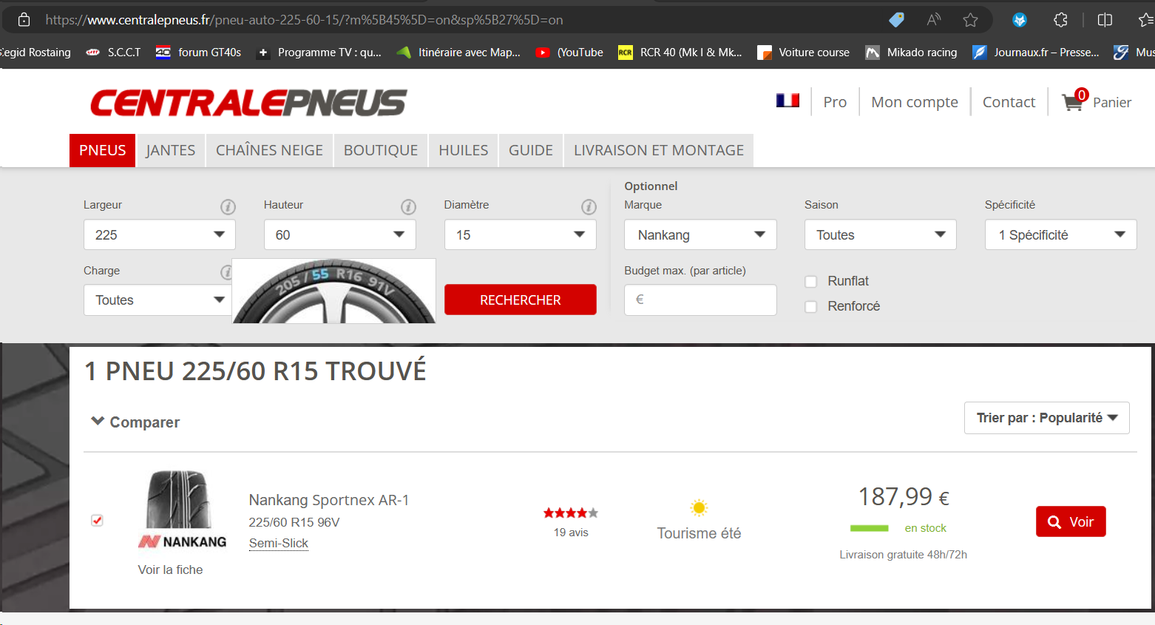
Task: Enable the Runflat checkbox
Action: (811, 282)
